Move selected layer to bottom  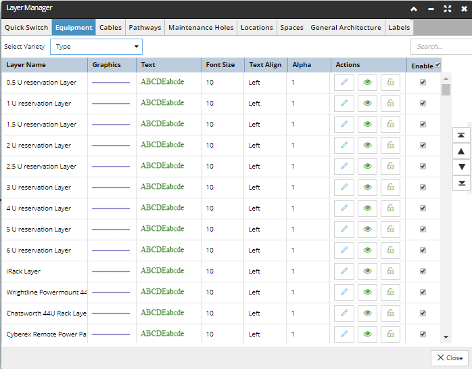coord(461,183)
